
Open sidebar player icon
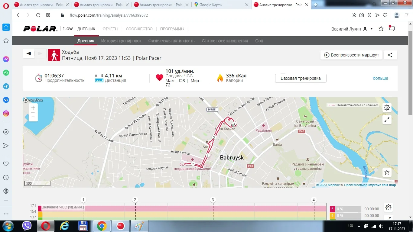[6, 132]
